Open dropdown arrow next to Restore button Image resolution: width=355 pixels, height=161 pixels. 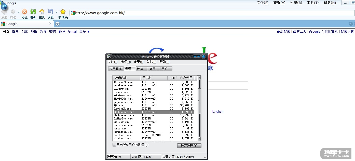click(57, 12)
